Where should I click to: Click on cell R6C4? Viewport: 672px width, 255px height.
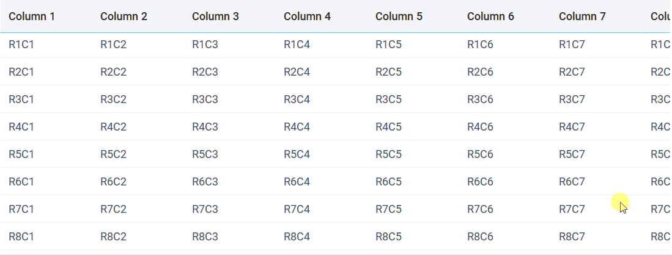[x=297, y=181]
